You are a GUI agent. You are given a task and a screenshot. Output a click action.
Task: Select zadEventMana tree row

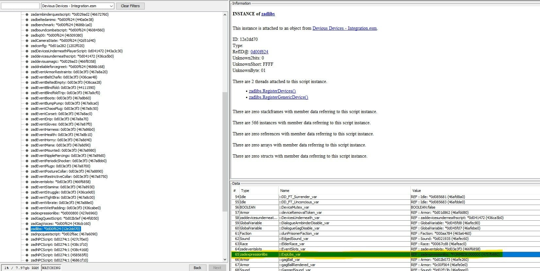point(61,145)
